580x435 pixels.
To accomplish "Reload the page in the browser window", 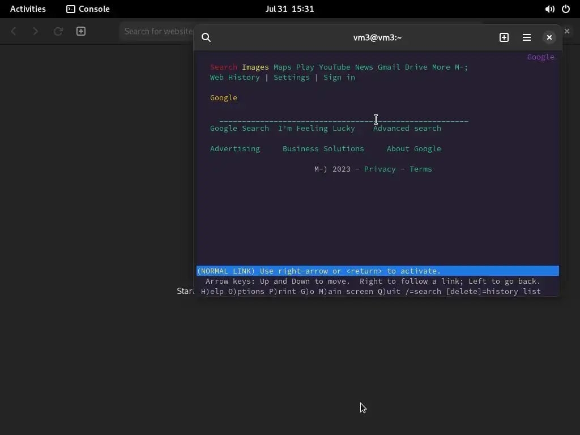I will (58, 32).
